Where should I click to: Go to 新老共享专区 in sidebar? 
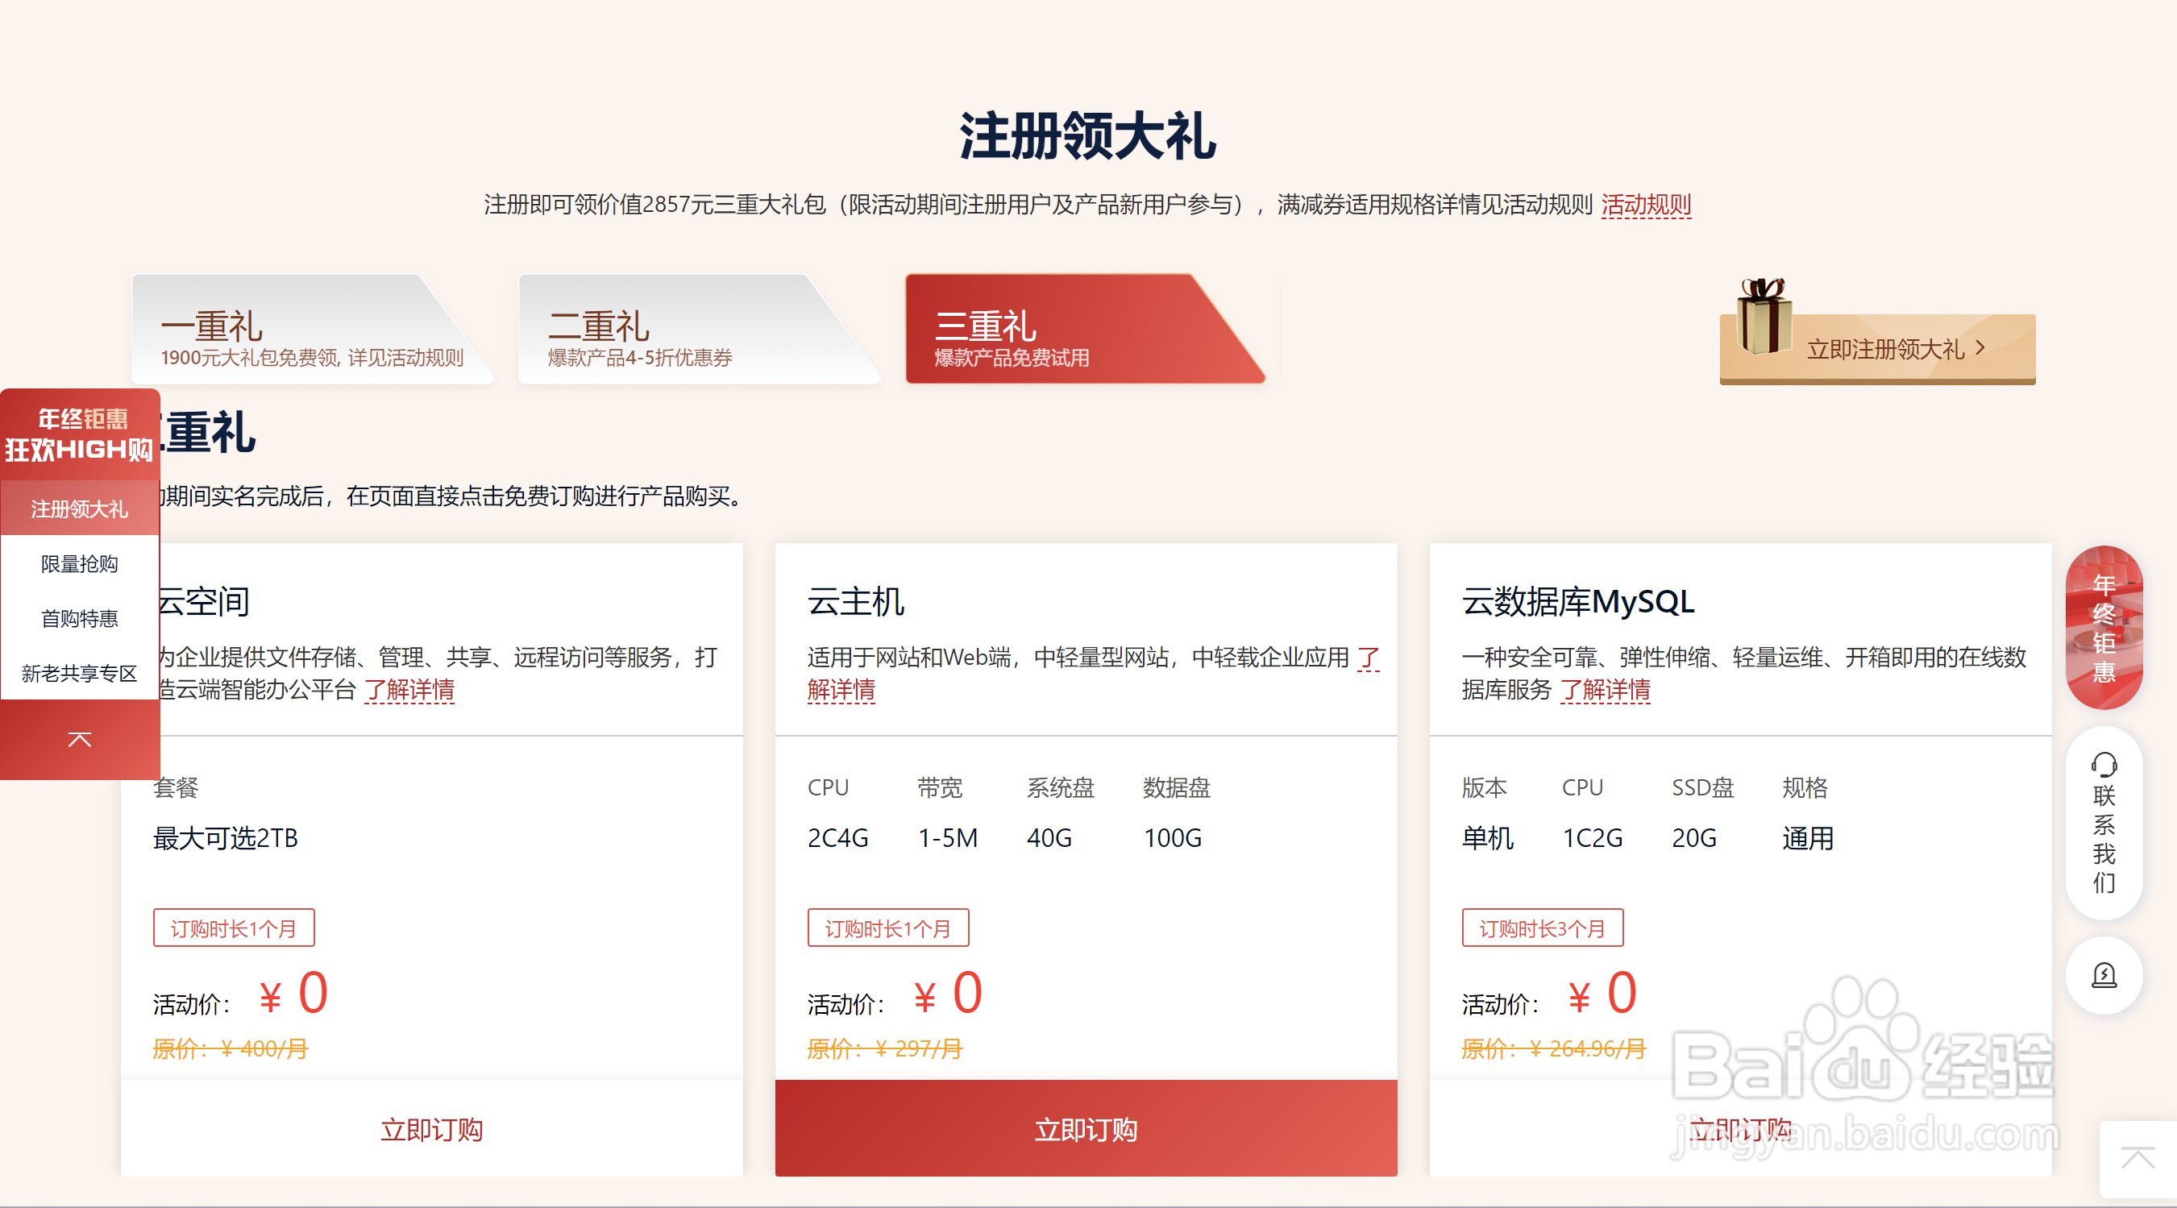pyautogui.click(x=80, y=673)
